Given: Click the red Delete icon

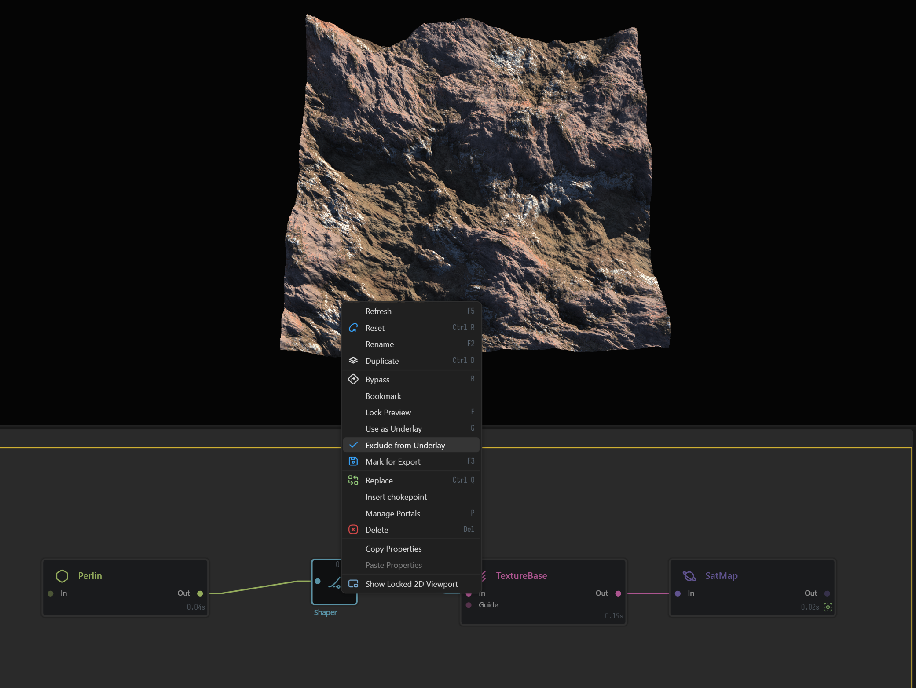Looking at the screenshot, I should point(353,530).
